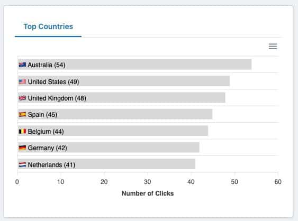Select the Australia (54) bar
The image size is (298, 221).
134,65
